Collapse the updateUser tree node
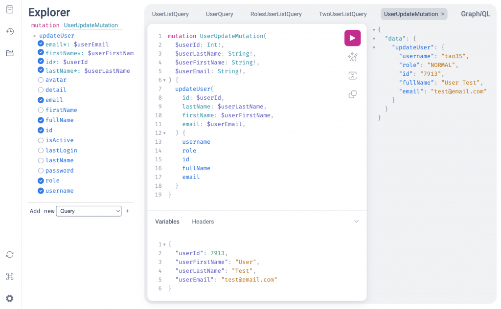Image resolution: width=501 pixels, height=309 pixels. click(x=35, y=36)
